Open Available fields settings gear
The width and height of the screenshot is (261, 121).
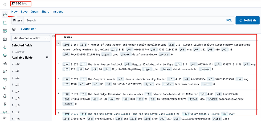pos(47,57)
